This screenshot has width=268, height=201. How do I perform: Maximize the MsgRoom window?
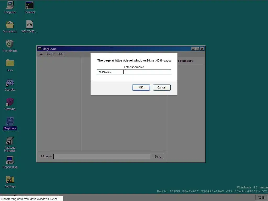[197, 49]
